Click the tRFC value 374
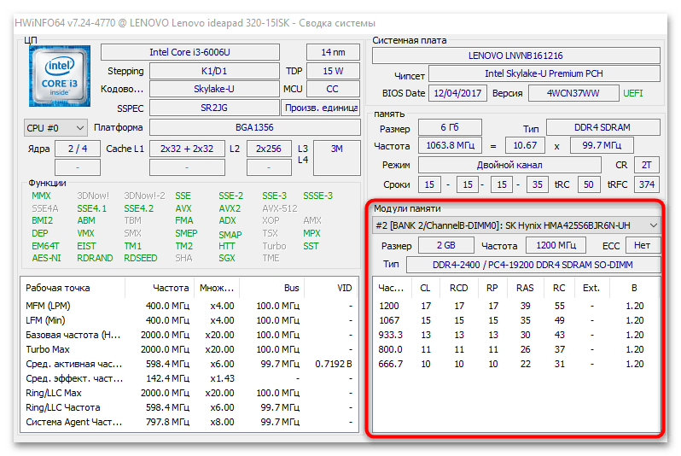 pyautogui.click(x=647, y=184)
